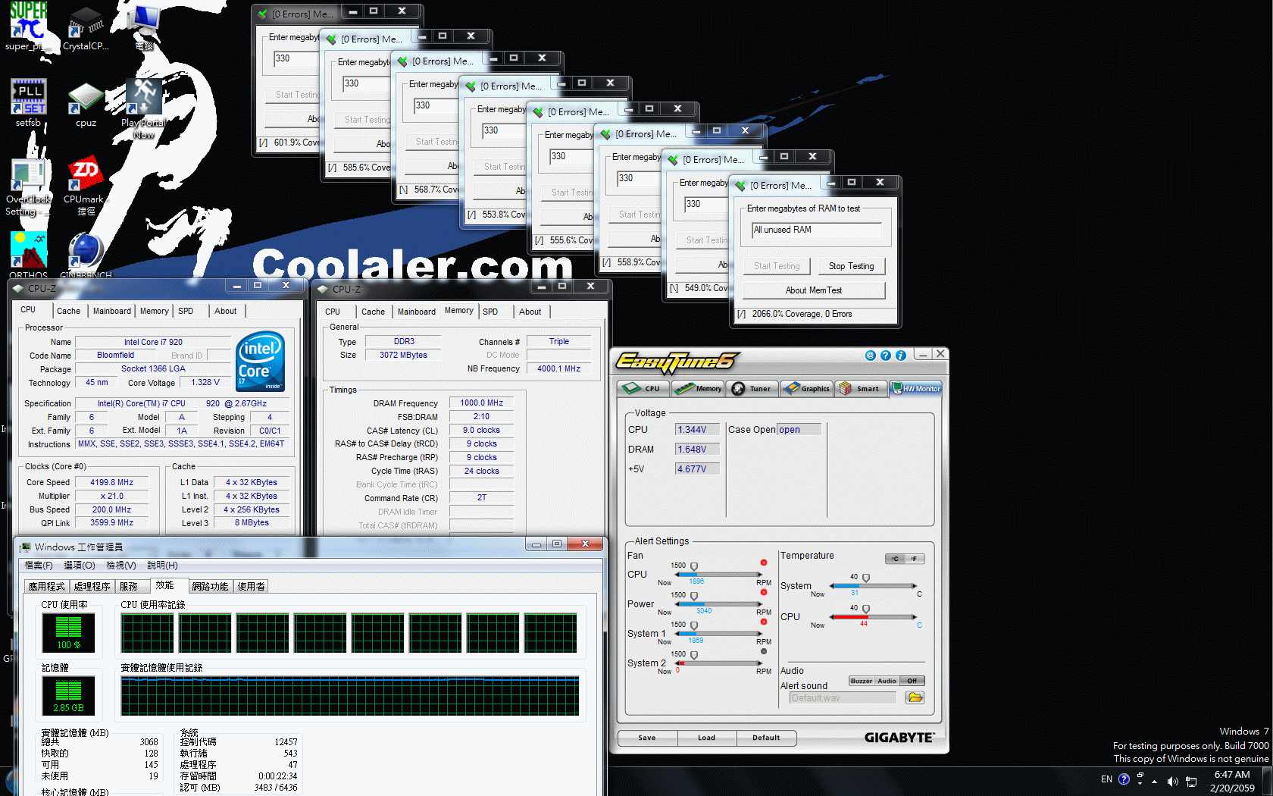The height and width of the screenshot is (796, 1273).
Task: Open EasyTune6 help question mark icon
Action: (885, 355)
